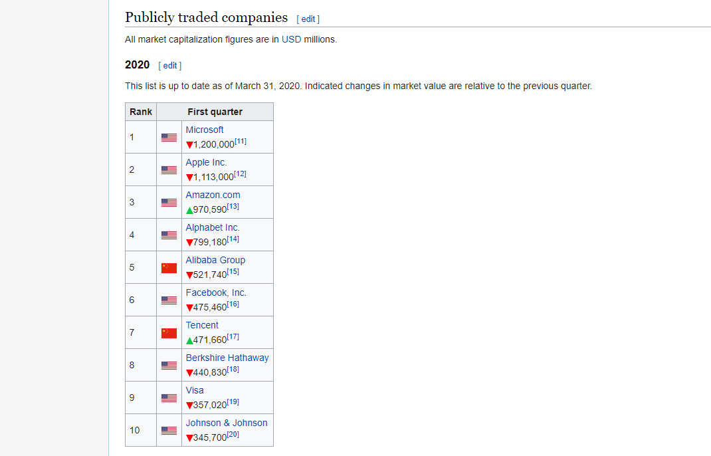Click red down arrow beside Johnson & Johnson's 345,700
This screenshot has height=456, width=711.
coord(189,438)
